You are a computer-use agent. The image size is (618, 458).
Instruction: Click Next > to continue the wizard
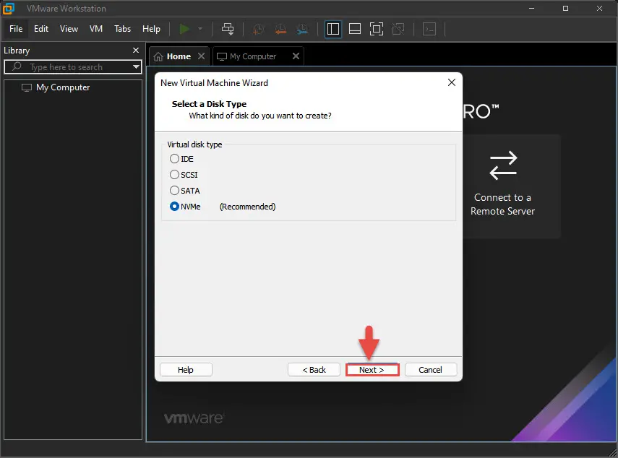click(x=372, y=370)
